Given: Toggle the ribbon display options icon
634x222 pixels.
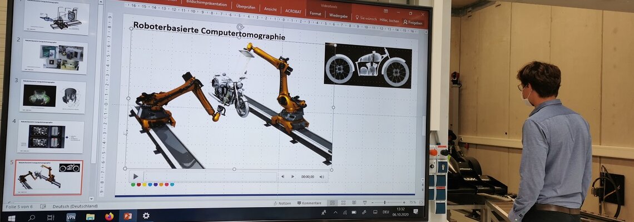Looking at the screenshot, I should (x=386, y=11).
